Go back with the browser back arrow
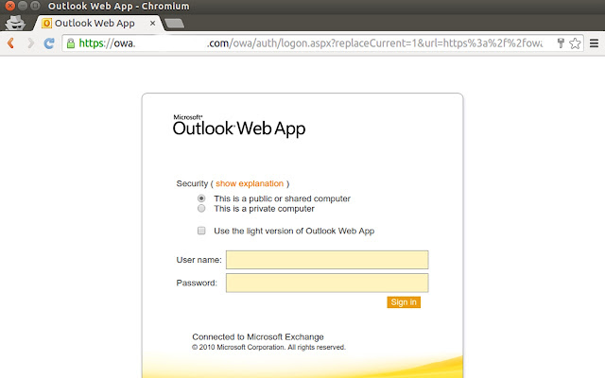 click(x=10, y=43)
